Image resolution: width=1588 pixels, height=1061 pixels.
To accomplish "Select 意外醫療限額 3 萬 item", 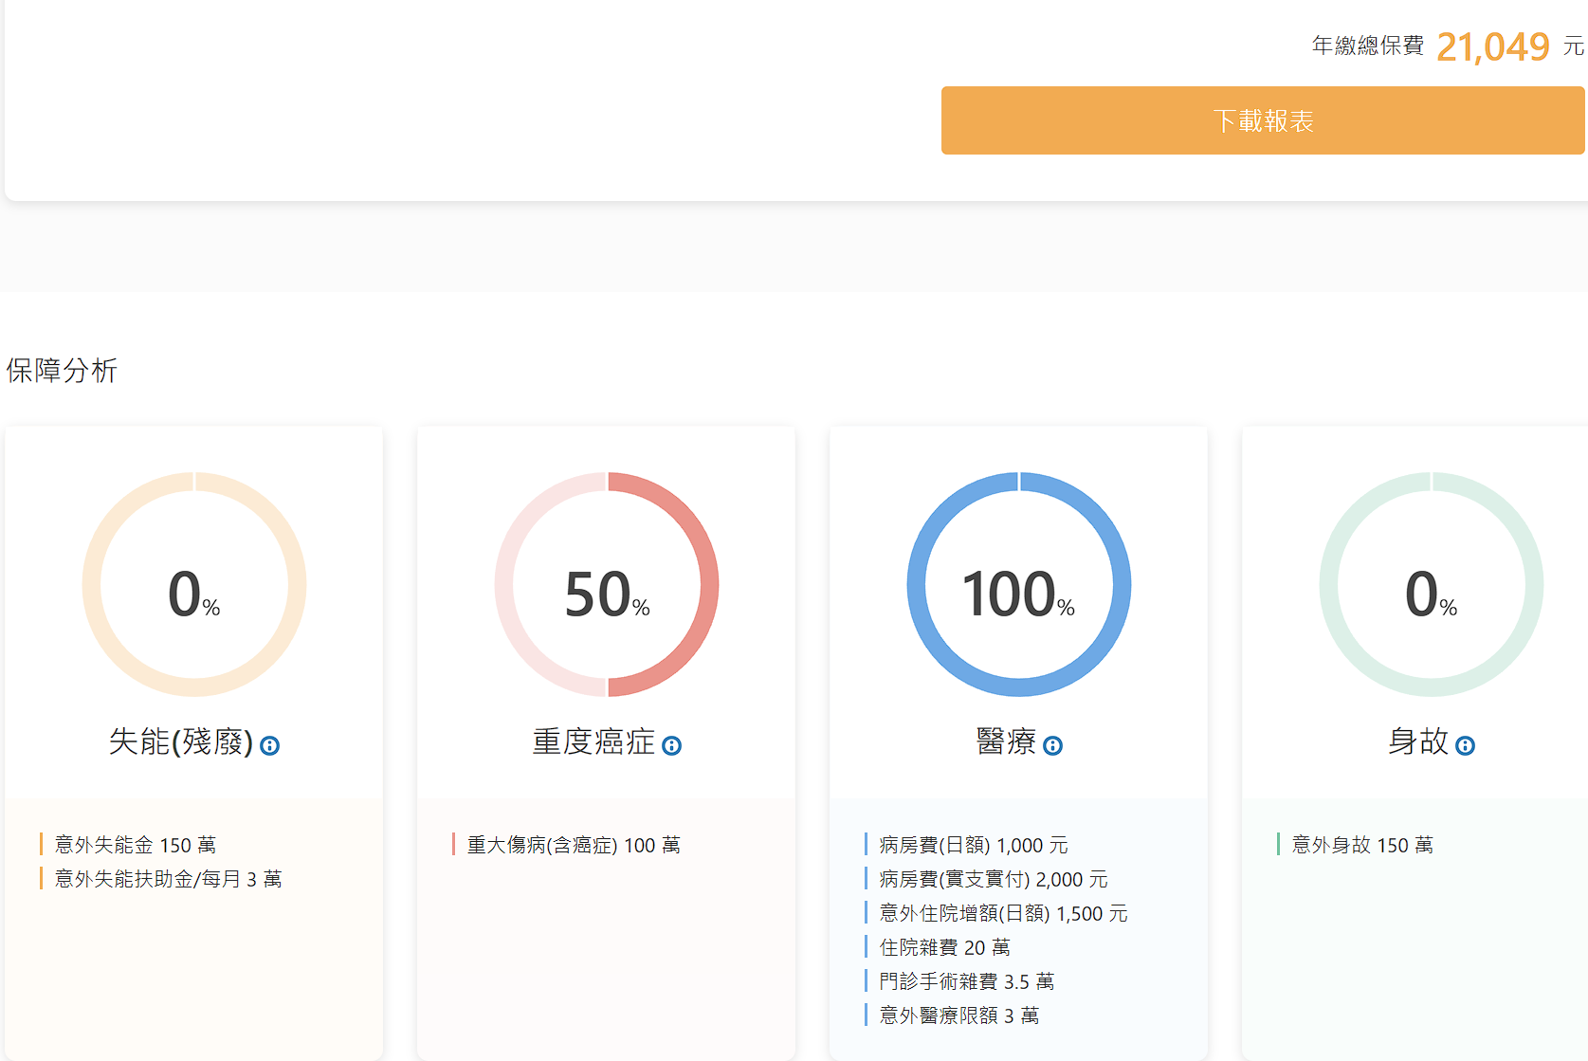I will pos(958,1015).
